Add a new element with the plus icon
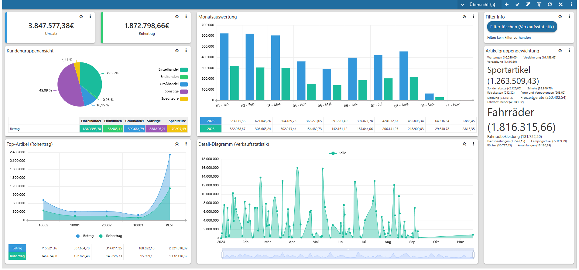579x270 pixels. (x=506, y=5)
